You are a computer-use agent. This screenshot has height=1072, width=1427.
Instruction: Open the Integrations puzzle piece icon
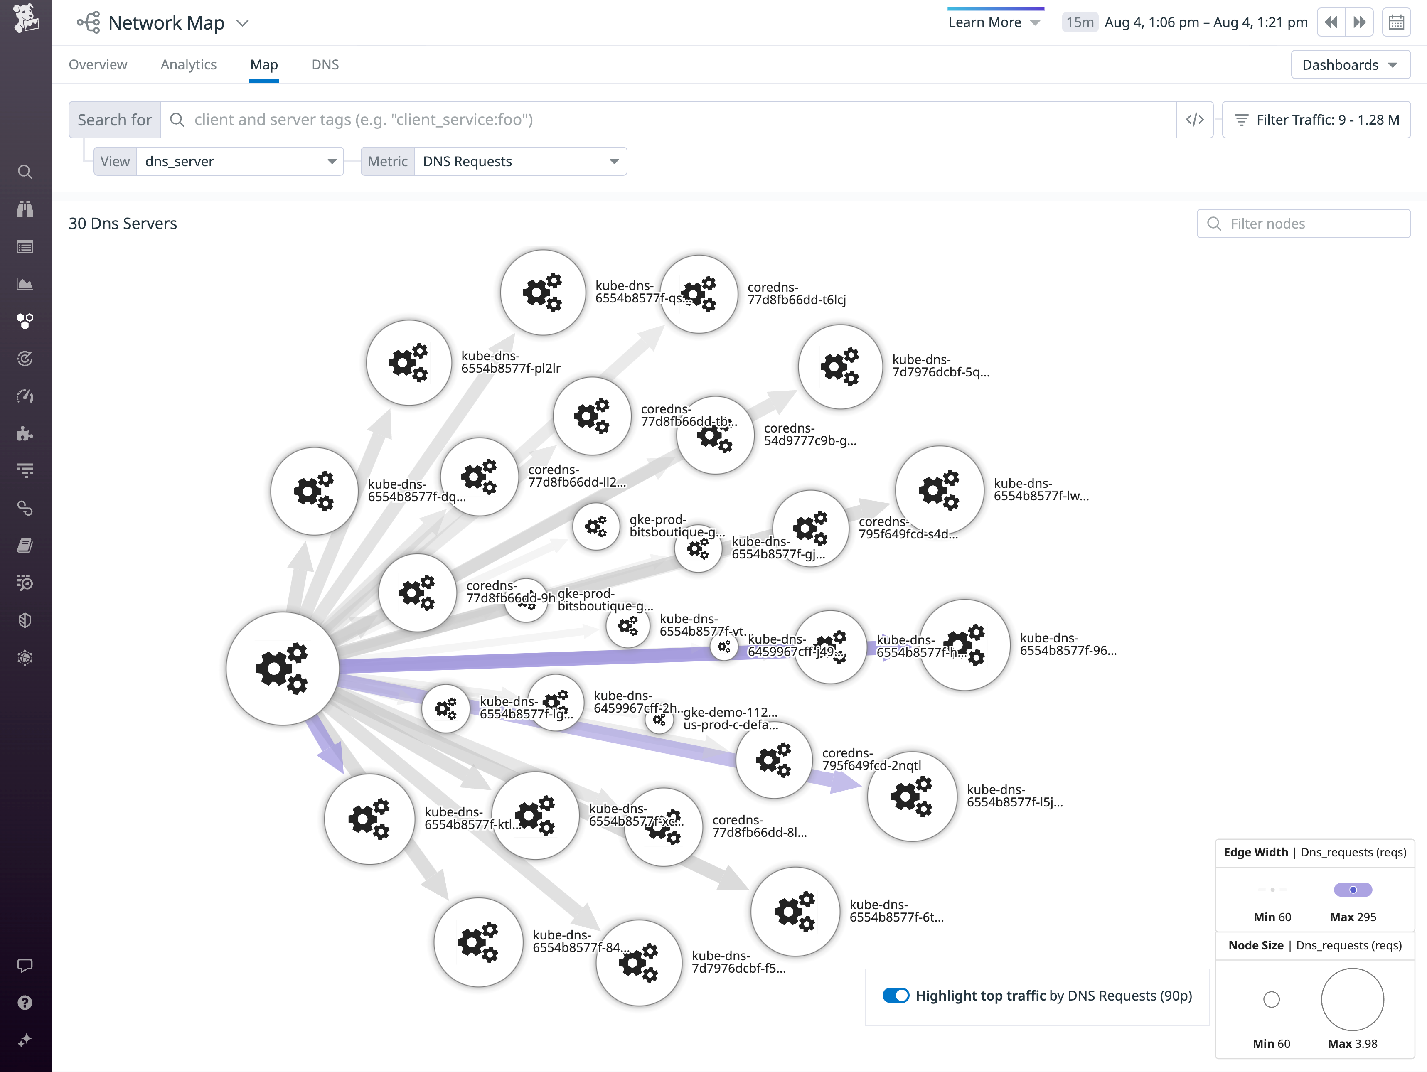click(25, 433)
